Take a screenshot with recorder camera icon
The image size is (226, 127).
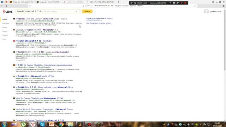point(174,3)
